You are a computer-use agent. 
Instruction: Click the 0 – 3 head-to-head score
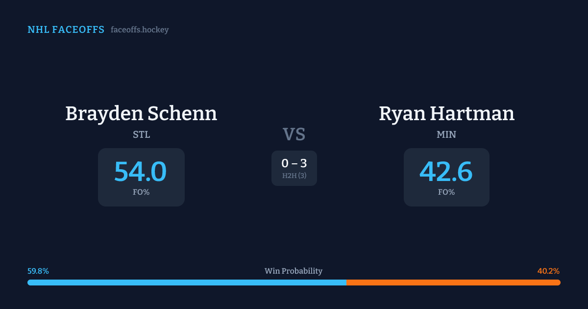tap(294, 163)
